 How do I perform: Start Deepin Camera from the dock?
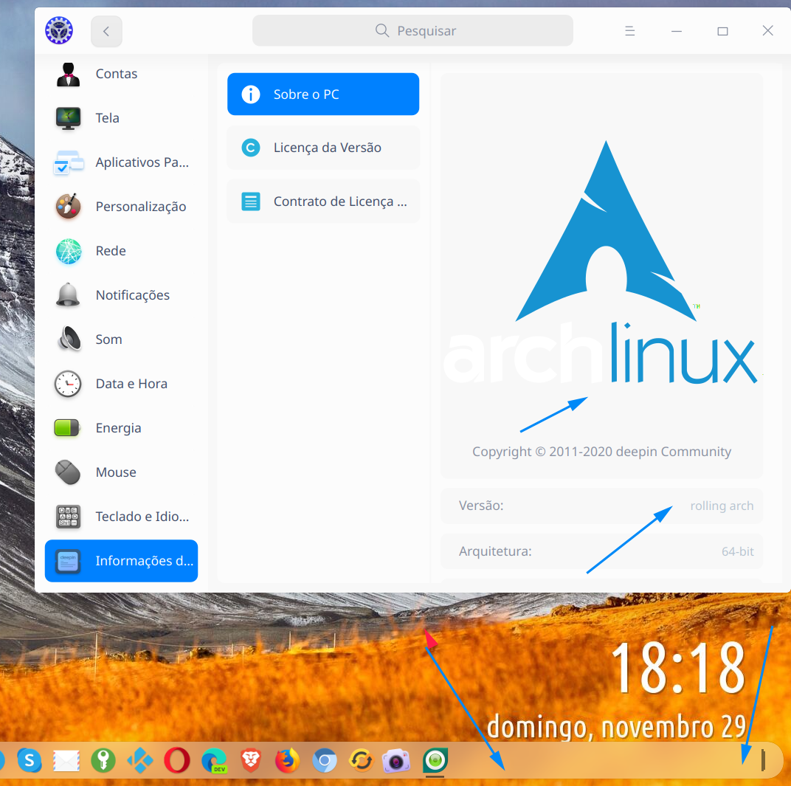click(397, 760)
